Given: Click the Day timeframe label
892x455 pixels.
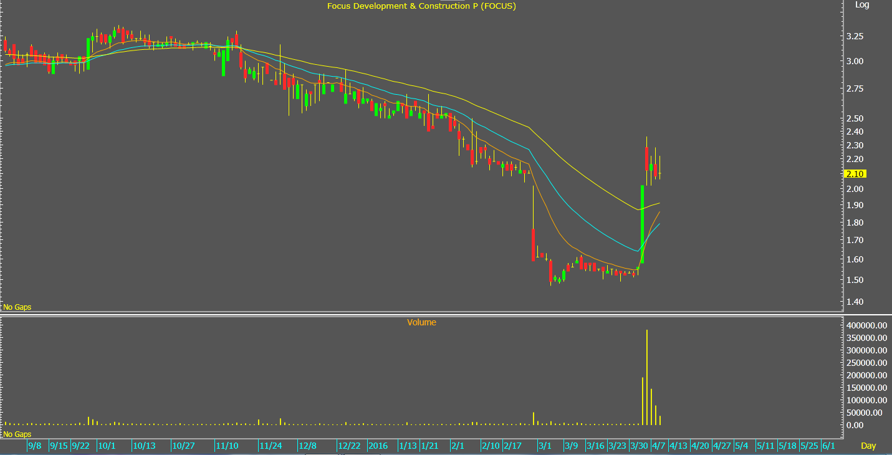Looking at the screenshot, I should tap(868, 446).
